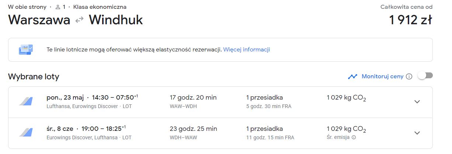Click the airline logo for the 23 maj flight
Image resolution: width=452 pixels, height=154 pixels.
pos(26,101)
